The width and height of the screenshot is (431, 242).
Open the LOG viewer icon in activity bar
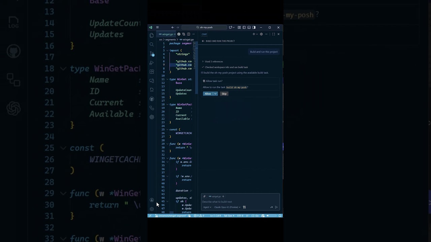[152, 90]
